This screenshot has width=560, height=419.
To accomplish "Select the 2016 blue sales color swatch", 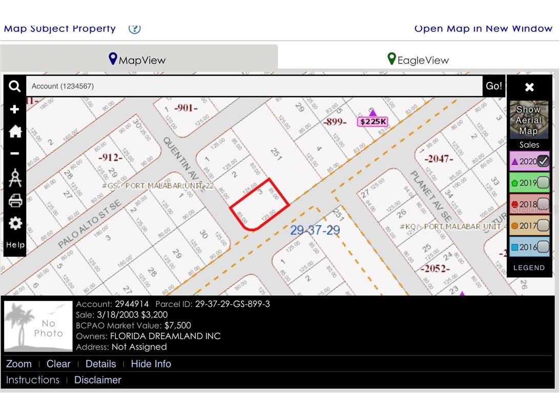I will tap(516, 247).
